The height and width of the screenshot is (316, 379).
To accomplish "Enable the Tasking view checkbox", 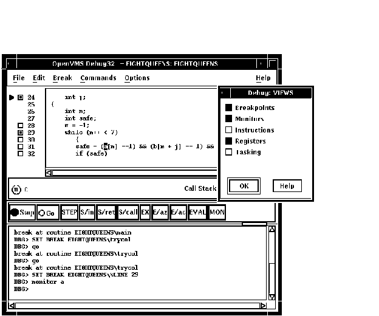I will tap(229, 153).
